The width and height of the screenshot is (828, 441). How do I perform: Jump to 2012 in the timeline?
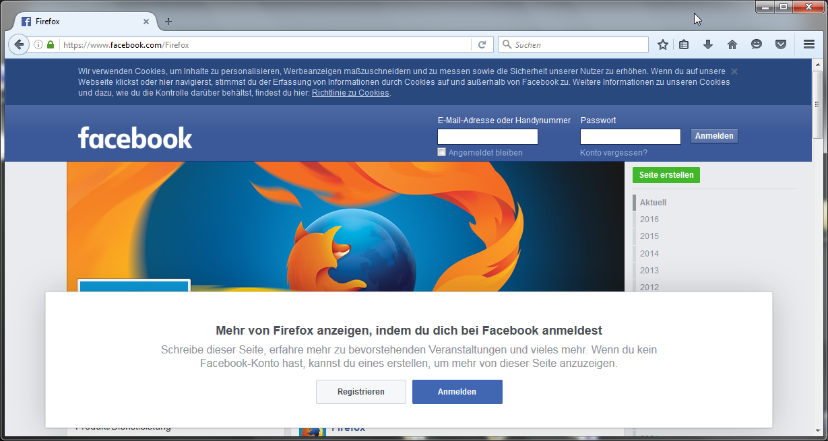(649, 287)
